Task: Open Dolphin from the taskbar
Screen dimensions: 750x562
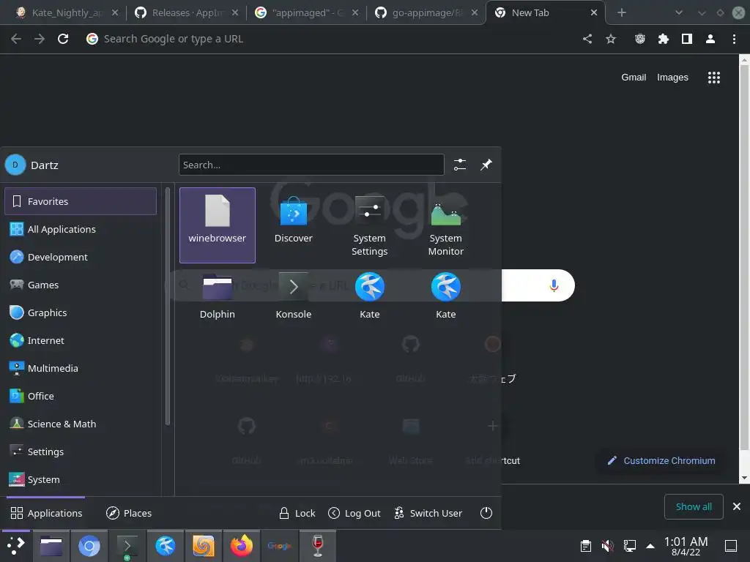Action: [x=51, y=546]
